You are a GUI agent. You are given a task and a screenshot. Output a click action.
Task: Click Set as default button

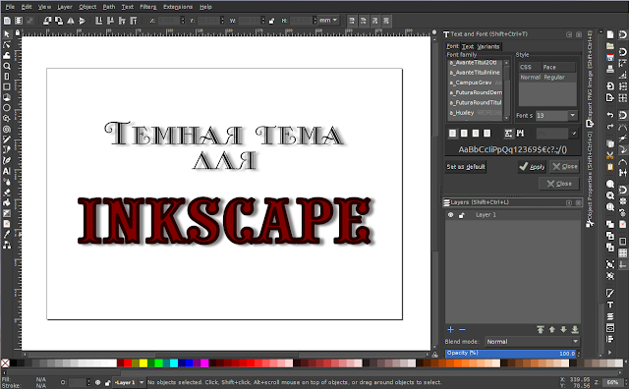click(466, 167)
